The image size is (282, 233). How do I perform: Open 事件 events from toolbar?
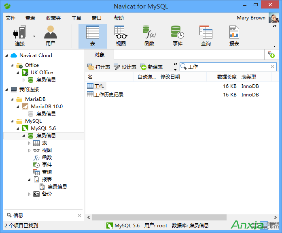pyautogui.click(x=178, y=36)
